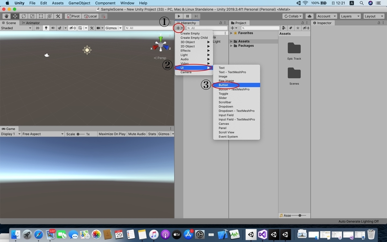
Task: Click Mute Audio button
Action: (137, 134)
